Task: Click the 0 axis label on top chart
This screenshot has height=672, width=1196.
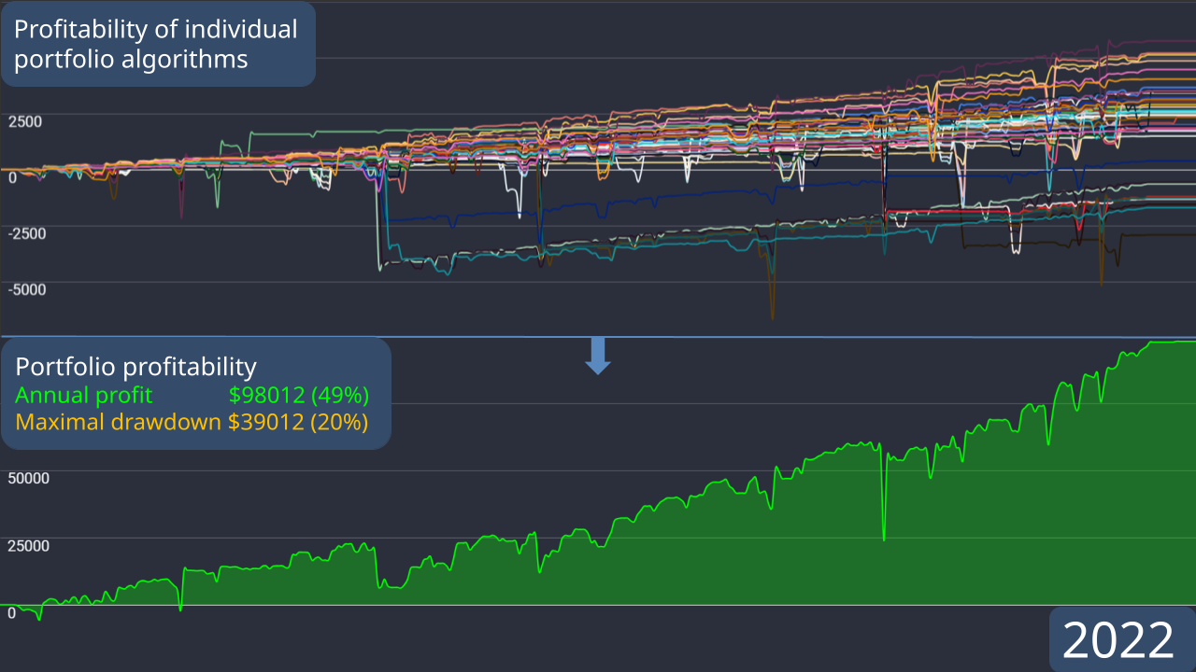Action: coord(12,177)
